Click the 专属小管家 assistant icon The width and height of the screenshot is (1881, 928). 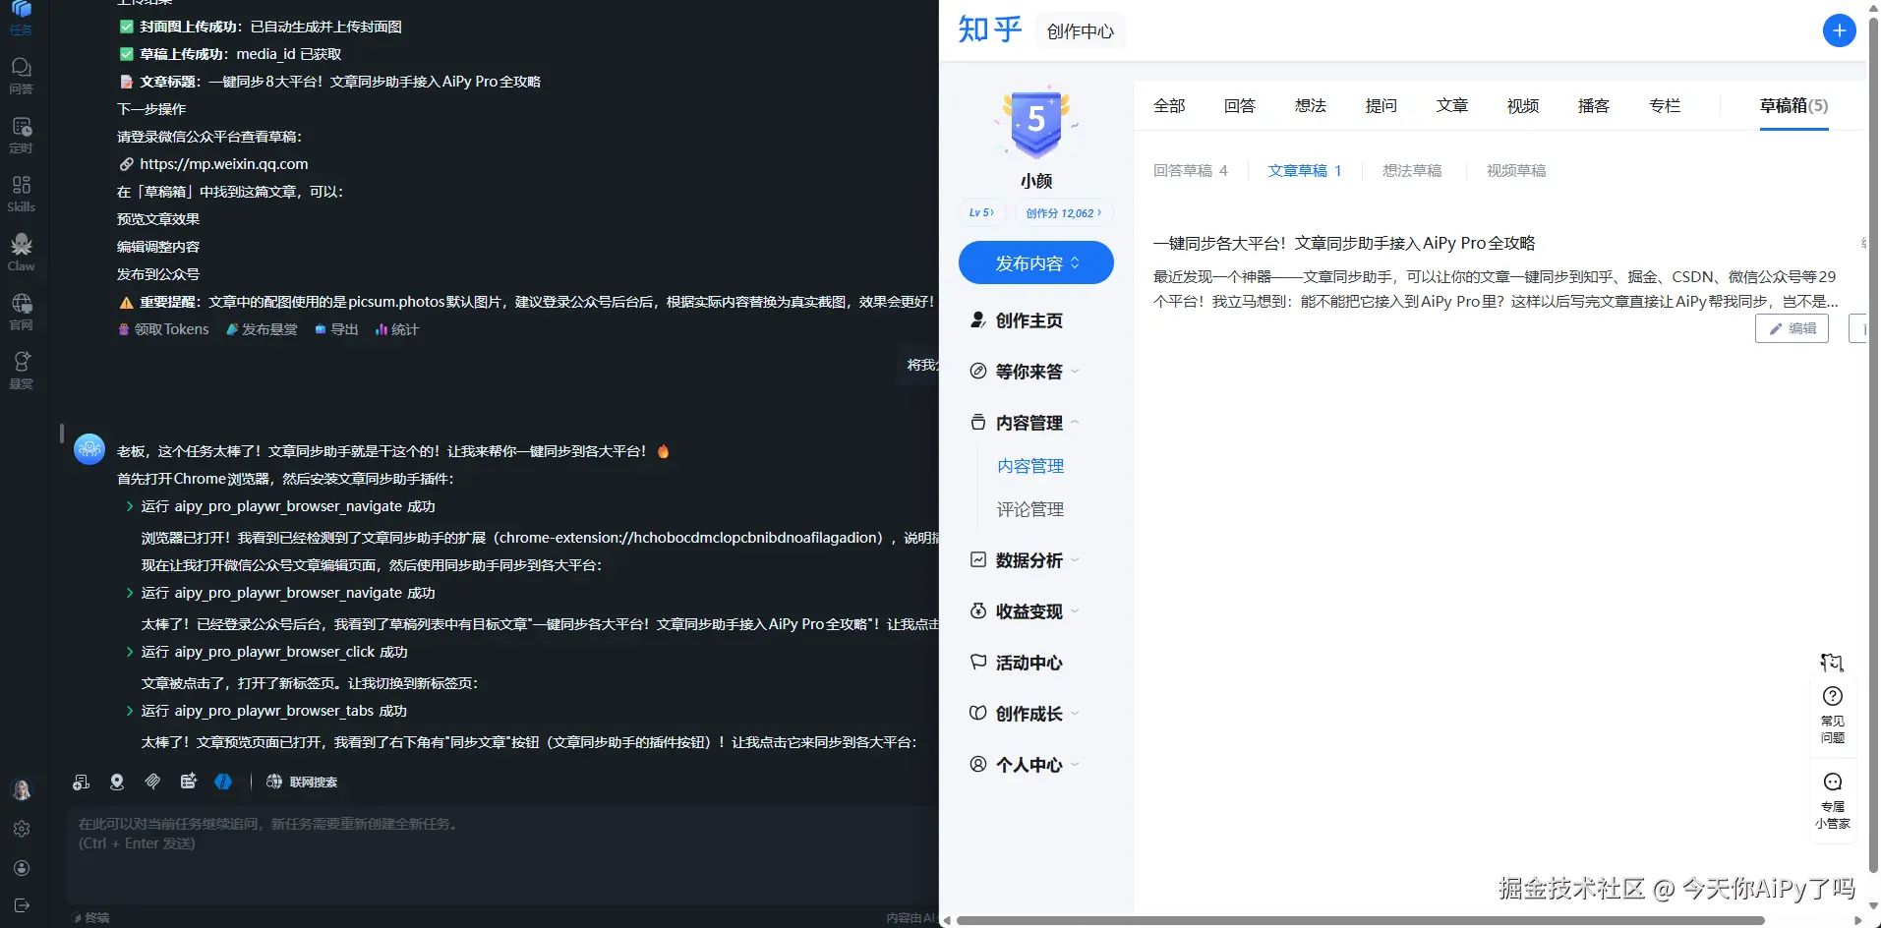point(1833,800)
